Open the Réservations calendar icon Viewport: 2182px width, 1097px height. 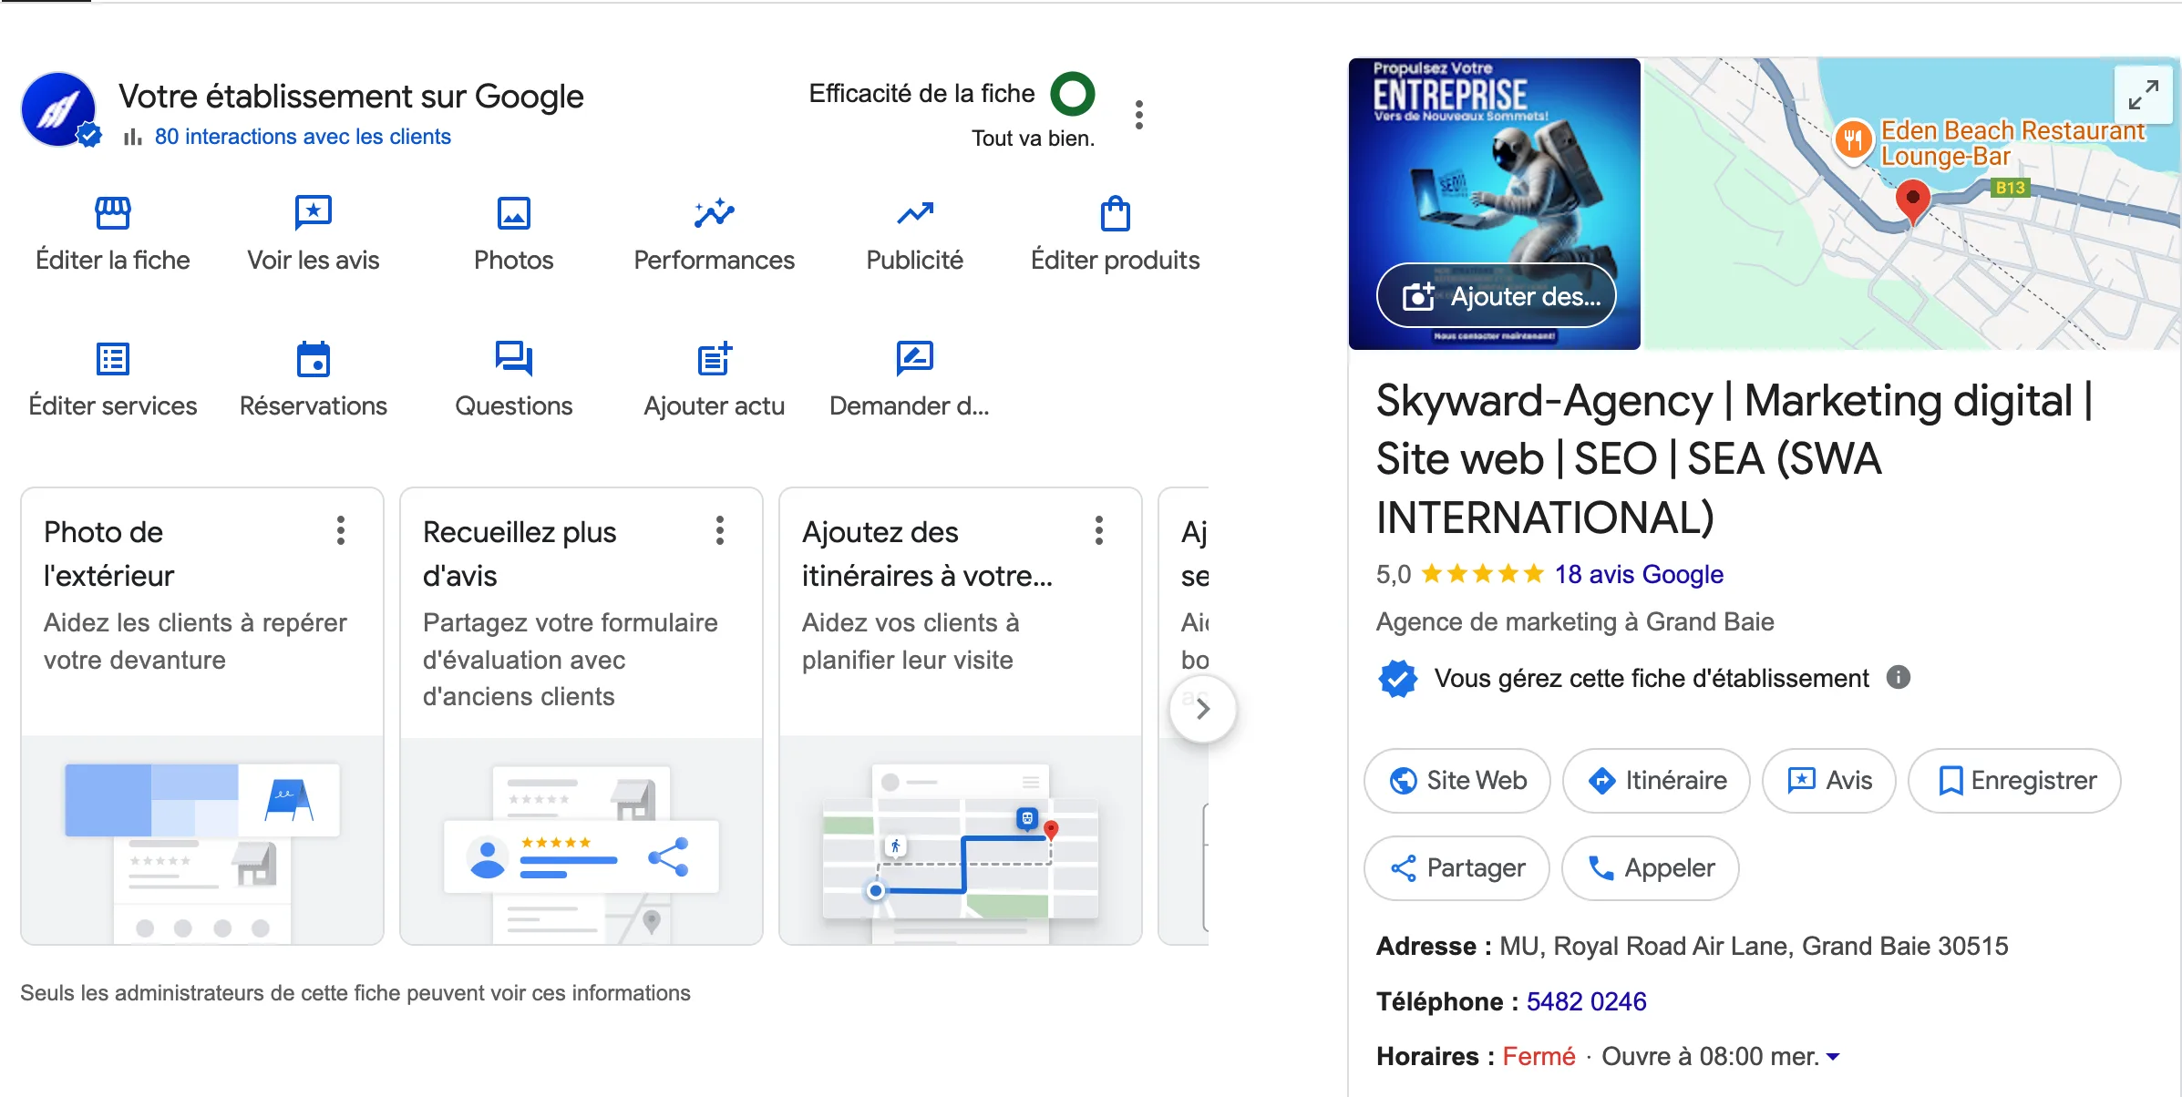click(314, 359)
